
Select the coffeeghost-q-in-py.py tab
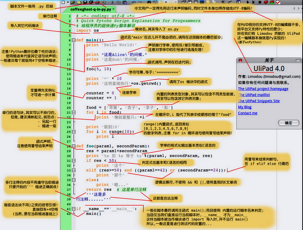pyautogui.click(x=90, y=9)
